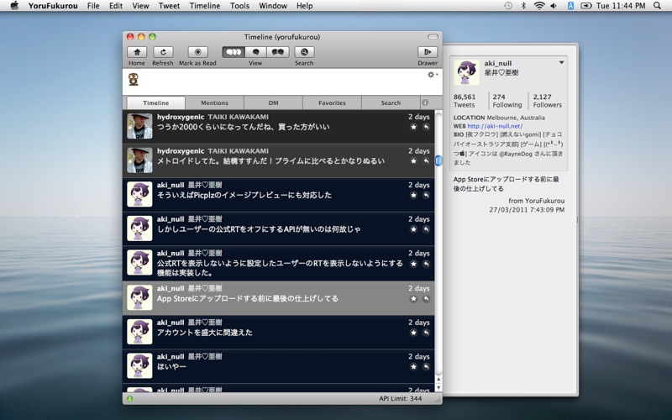This screenshot has height=420, width=672.
Task: Click the owl account avatar icon
Action: [x=134, y=80]
